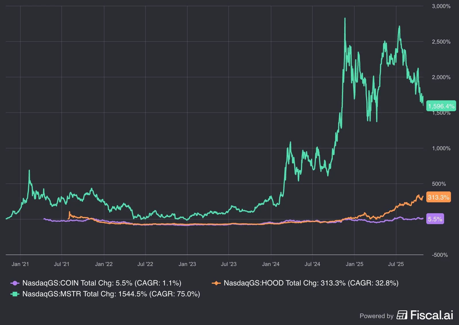Click the Fiscal.ai calculator logo icon
The width and height of the screenshot is (459, 325).
[x=402, y=315]
